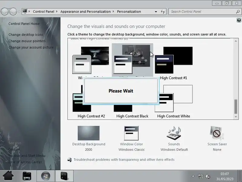Click the Forward navigation button
Viewport: 242px width, 182px height.
coord(13,12)
